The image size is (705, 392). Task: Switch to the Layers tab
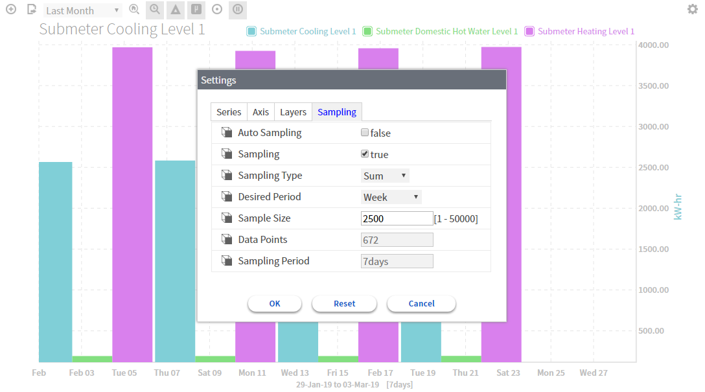point(293,112)
